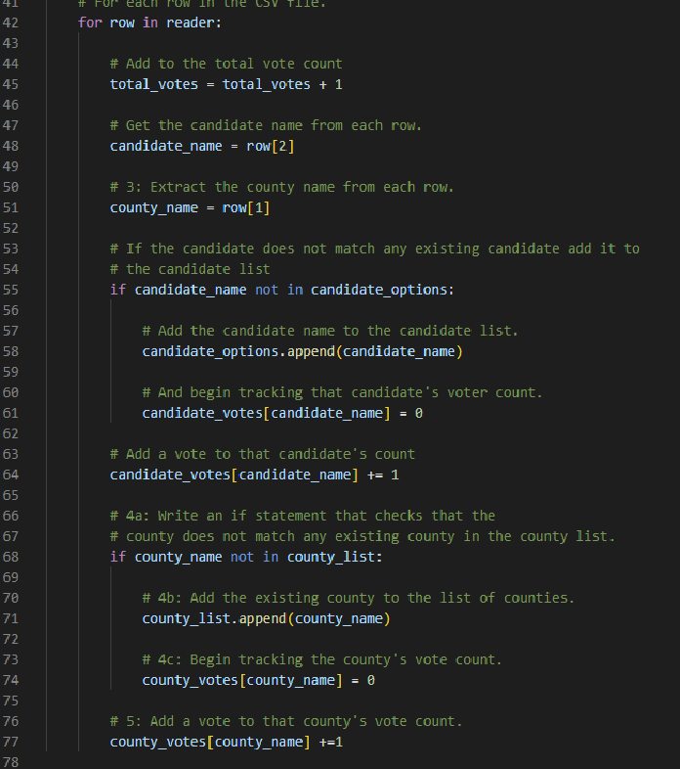The height and width of the screenshot is (769, 680).
Task: Click '[county_name]' on line 74
Action: point(290,680)
